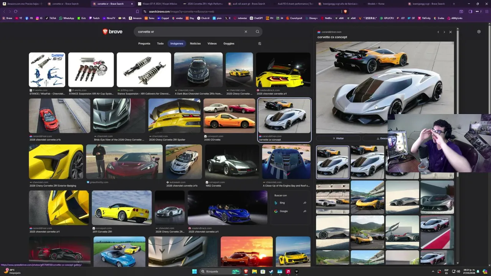Open the Goggles search tab
Image resolution: width=491 pixels, height=276 pixels.
229,43
